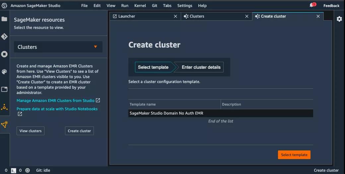Viewport: 345px width, 174px height.
Task: Expand the Clusters resource dropdown
Action: point(58,47)
